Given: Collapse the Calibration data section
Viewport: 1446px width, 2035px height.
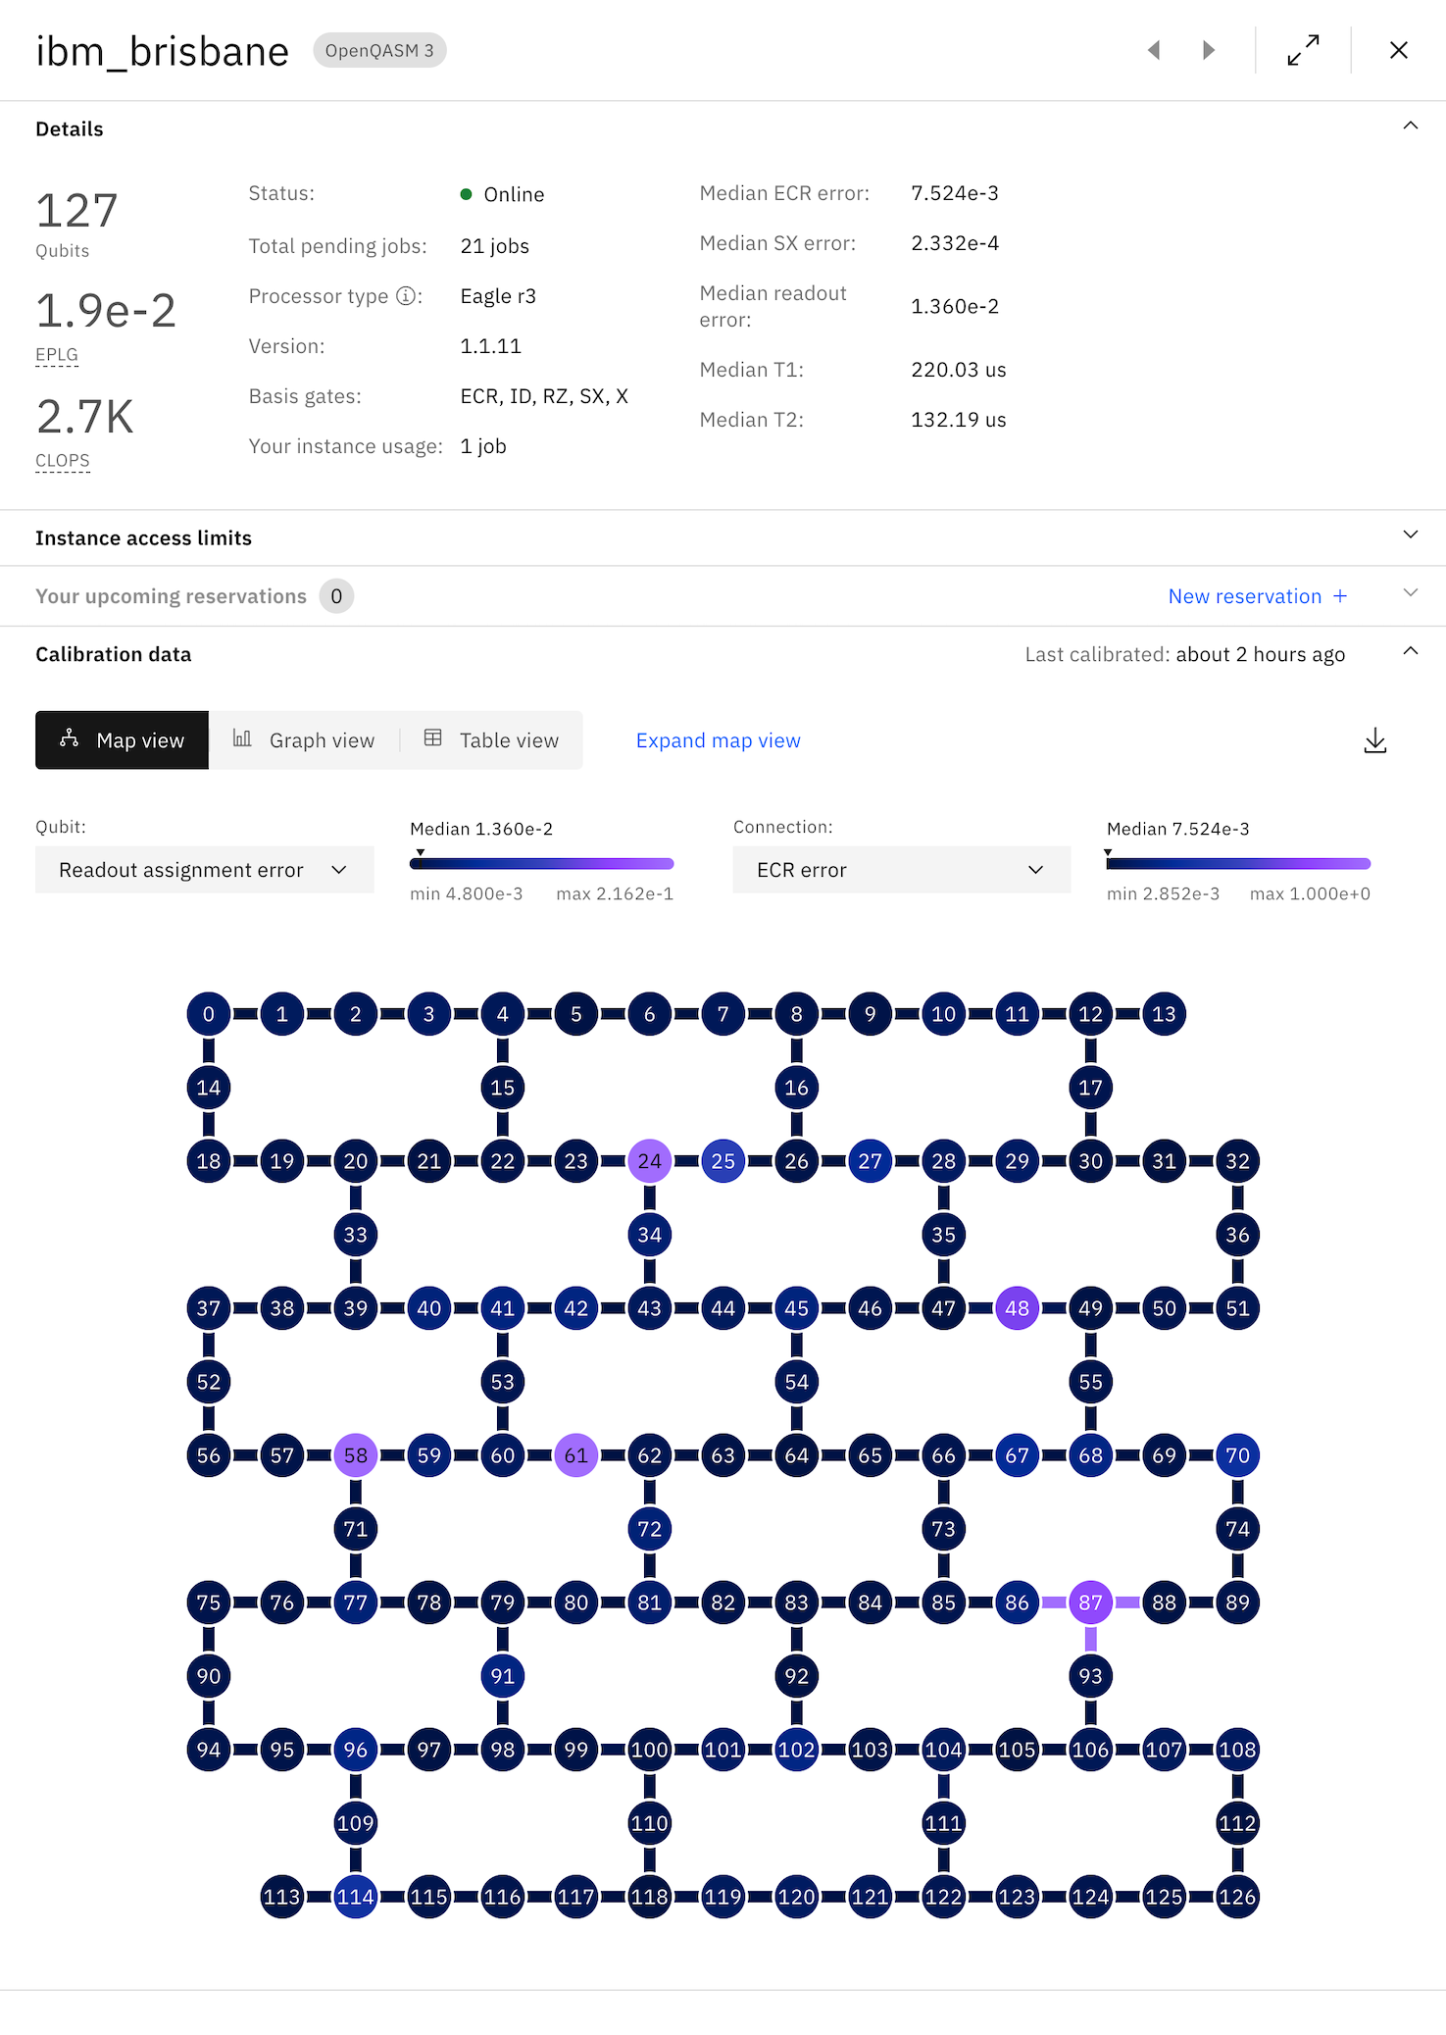Looking at the screenshot, I should pos(1411,651).
